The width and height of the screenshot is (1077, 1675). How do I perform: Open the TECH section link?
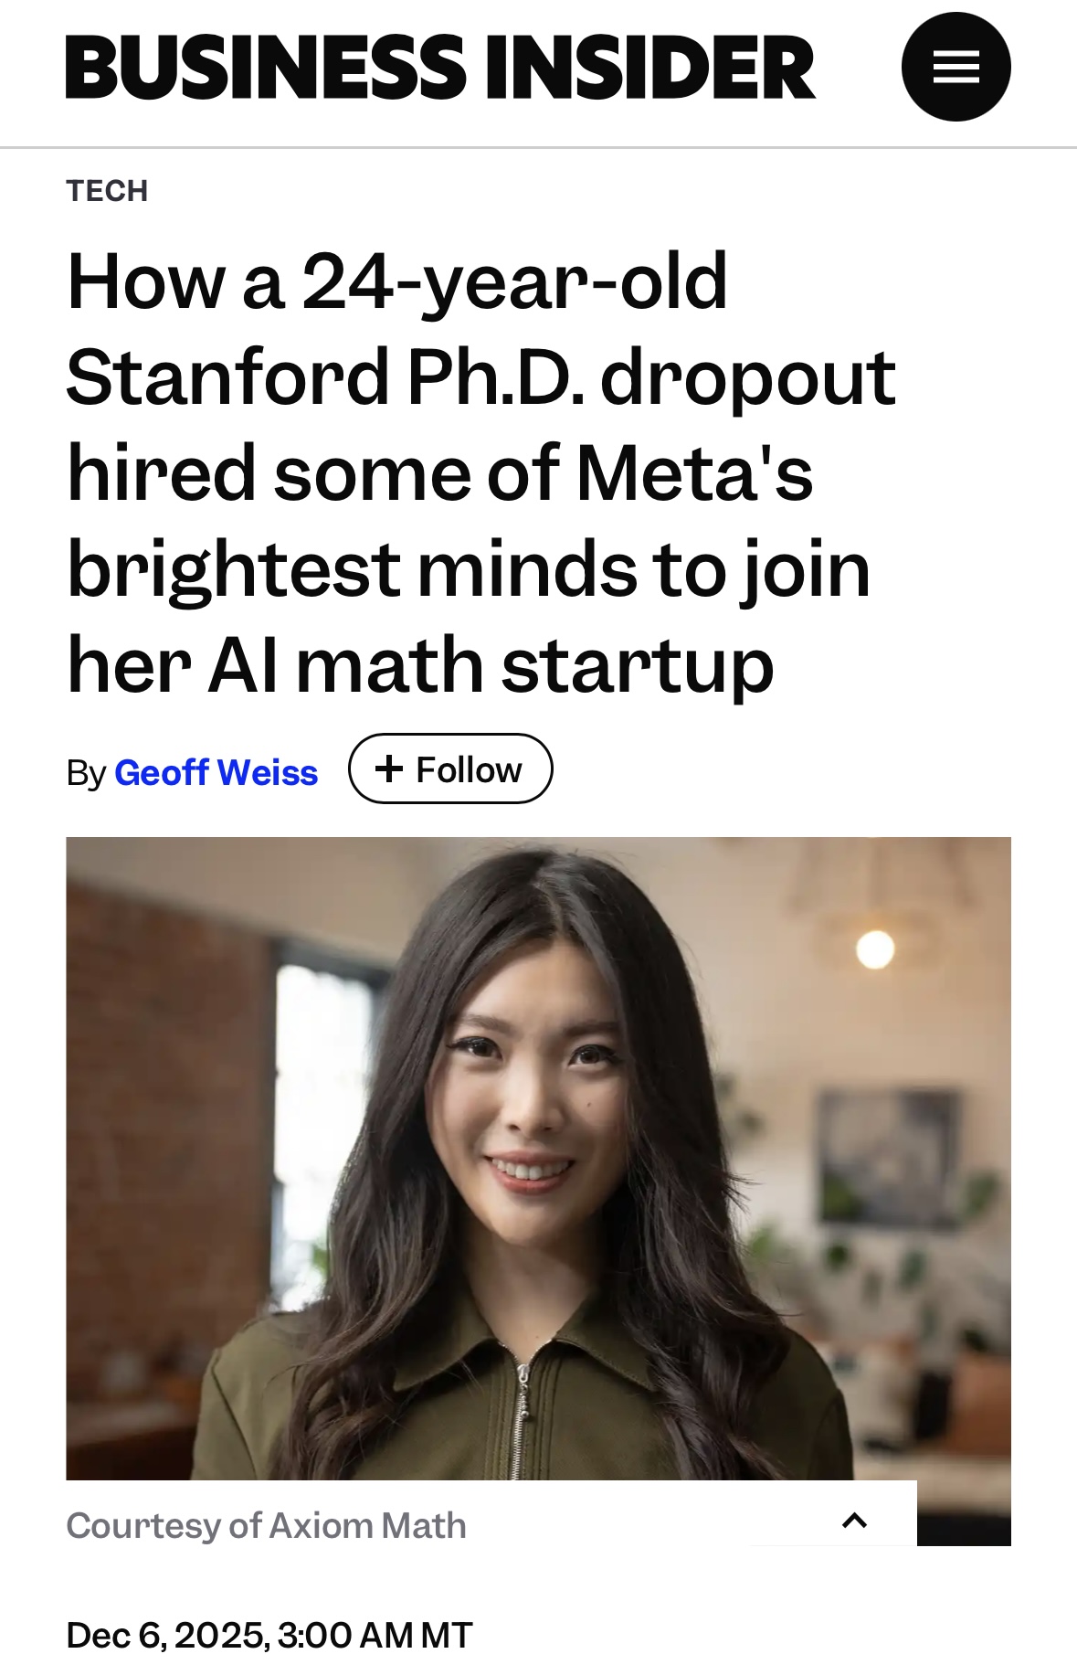coord(107,191)
